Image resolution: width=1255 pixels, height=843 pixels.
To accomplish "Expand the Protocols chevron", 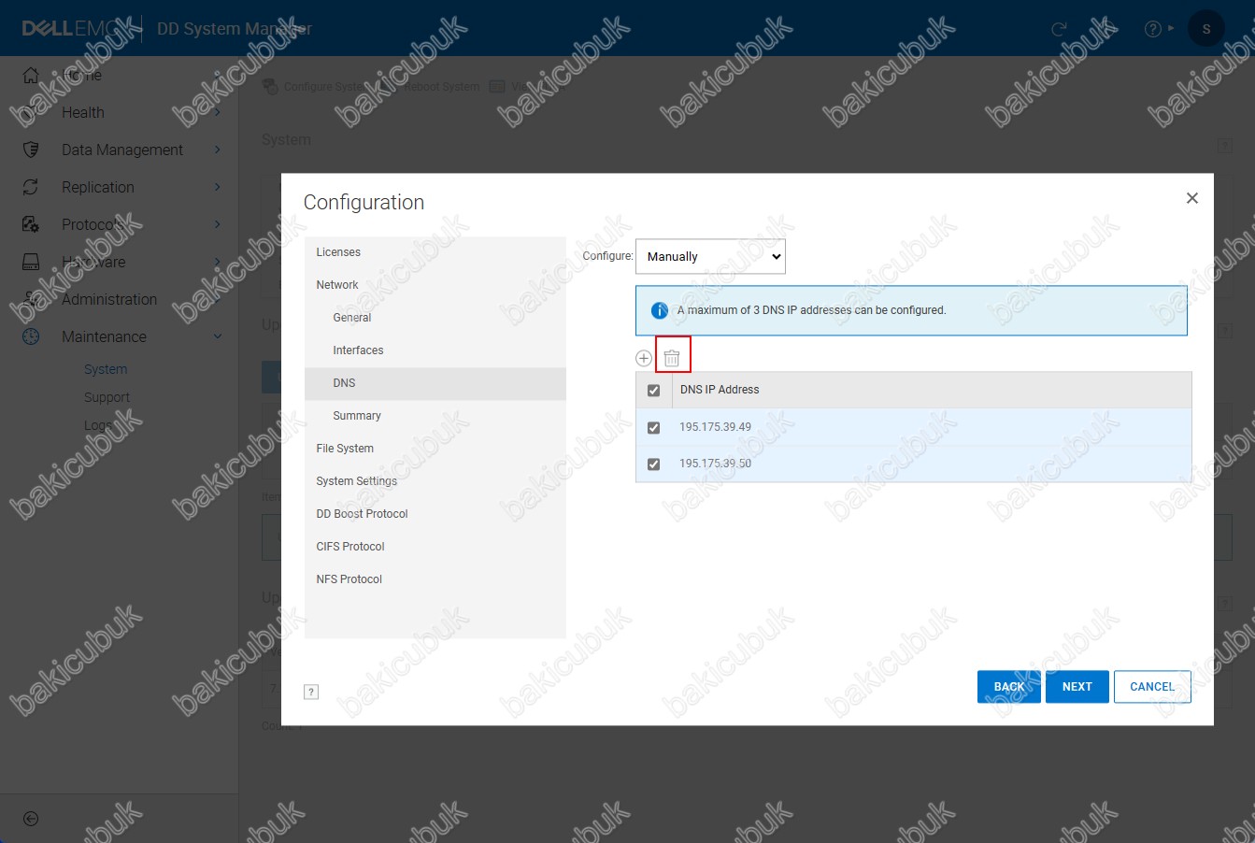I will [217, 224].
